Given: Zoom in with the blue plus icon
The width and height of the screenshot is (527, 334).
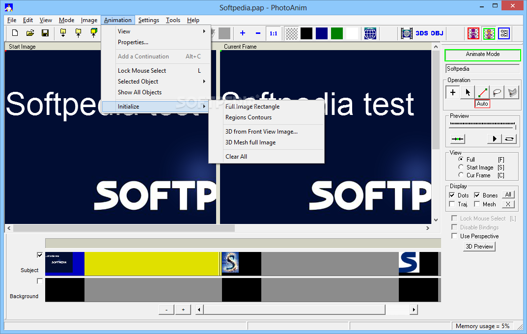Looking at the screenshot, I should 242,33.
